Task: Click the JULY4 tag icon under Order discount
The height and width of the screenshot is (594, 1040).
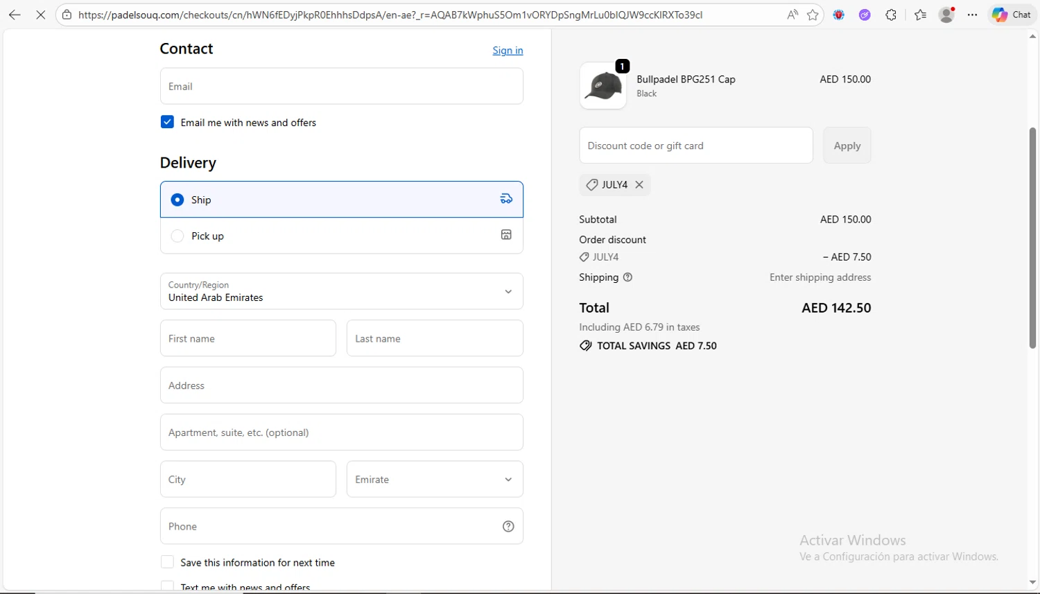Action: point(584,257)
